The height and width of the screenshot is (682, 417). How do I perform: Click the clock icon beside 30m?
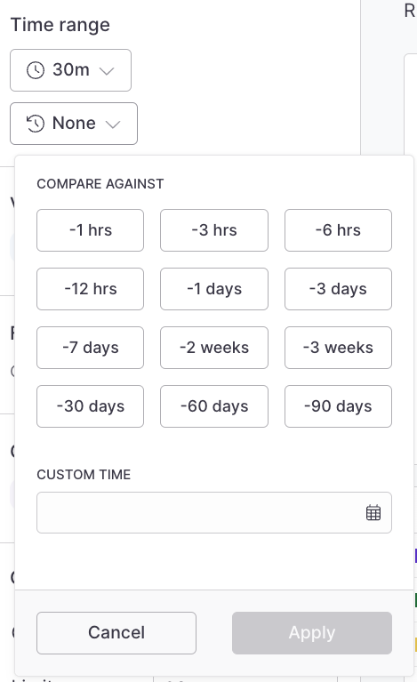pyautogui.click(x=36, y=70)
